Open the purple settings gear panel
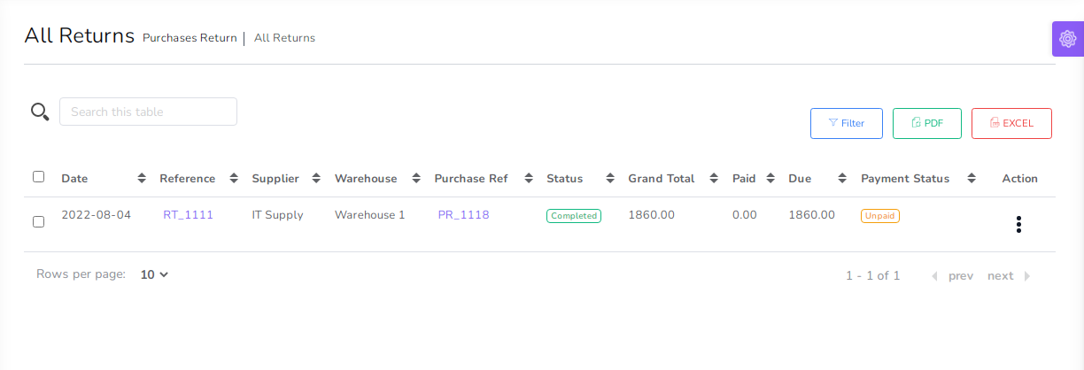This screenshot has width=1084, height=370. pos(1067,39)
